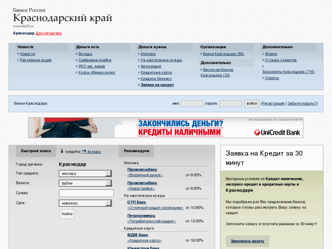Select the Рекомендуем tab
332x249 pixels.
coord(137,151)
